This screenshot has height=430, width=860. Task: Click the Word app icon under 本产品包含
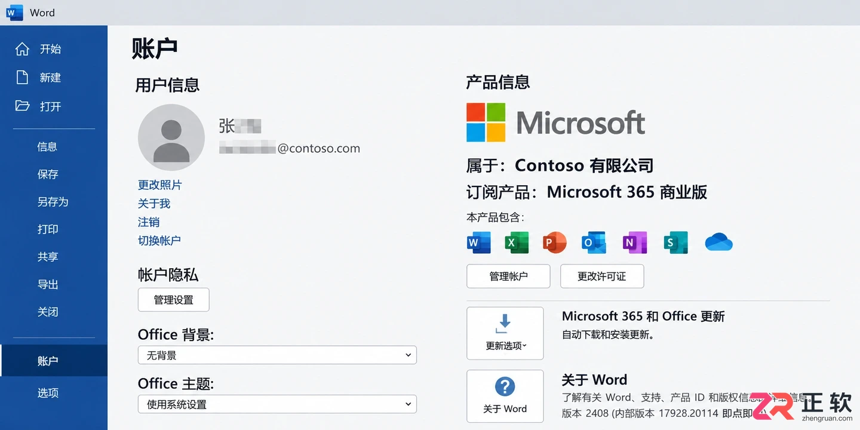click(478, 242)
